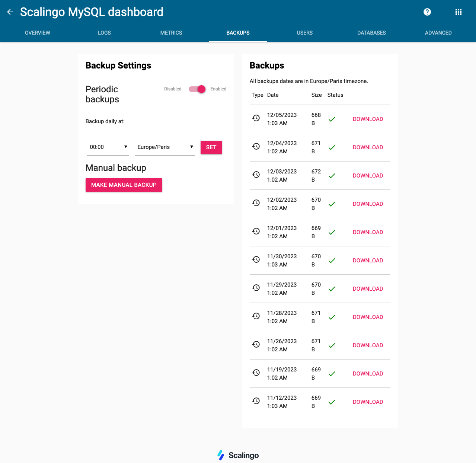The image size is (476, 463).
Task: Click the green status check for 11/28/2023
Action: point(332,317)
